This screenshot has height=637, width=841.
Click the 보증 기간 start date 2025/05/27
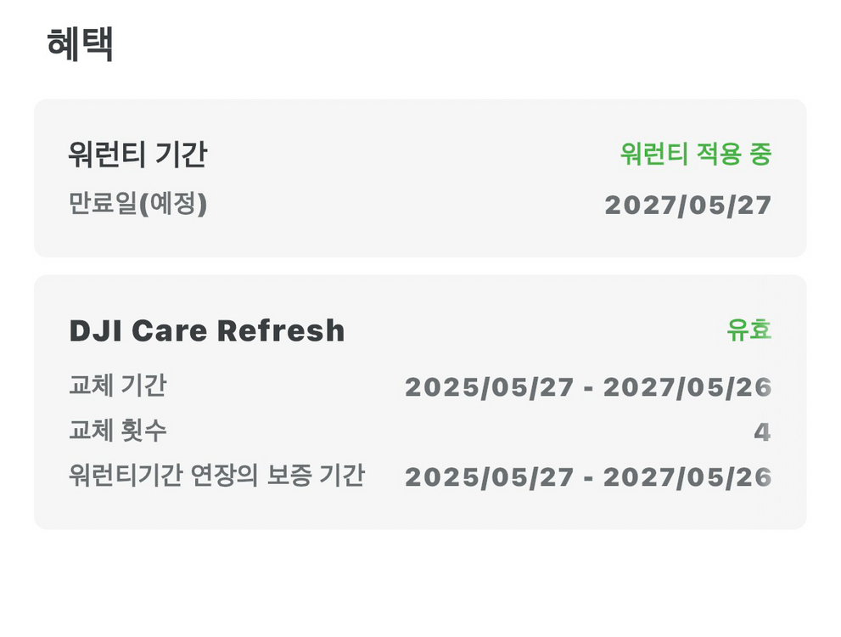[490, 477]
